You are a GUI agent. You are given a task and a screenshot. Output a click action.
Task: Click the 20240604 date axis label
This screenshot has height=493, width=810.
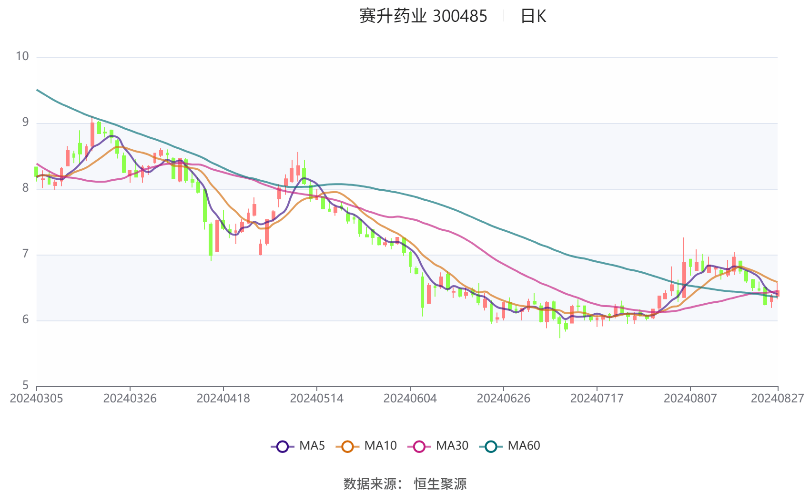coord(410,399)
